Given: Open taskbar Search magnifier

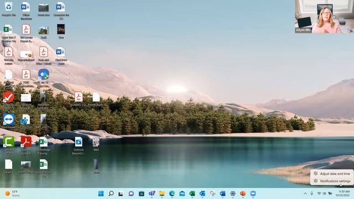Looking at the screenshot, I should [111, 193].
